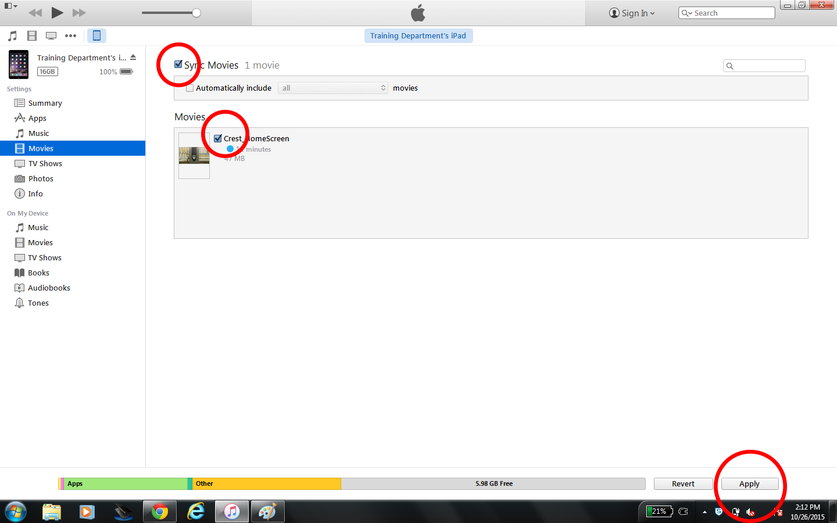Click the yellow Other segment of the capacity bar
The image size is (837, 523).
266,483
